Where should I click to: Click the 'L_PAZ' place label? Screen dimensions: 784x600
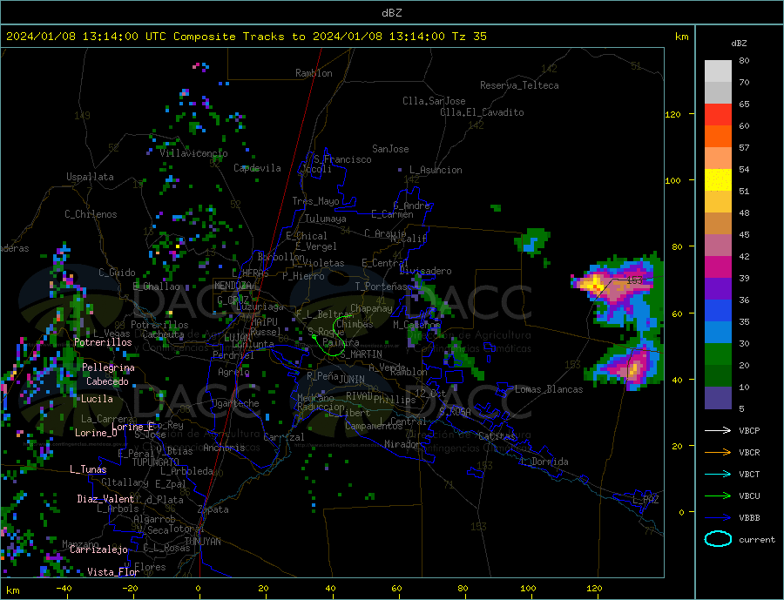pos(645,500)
